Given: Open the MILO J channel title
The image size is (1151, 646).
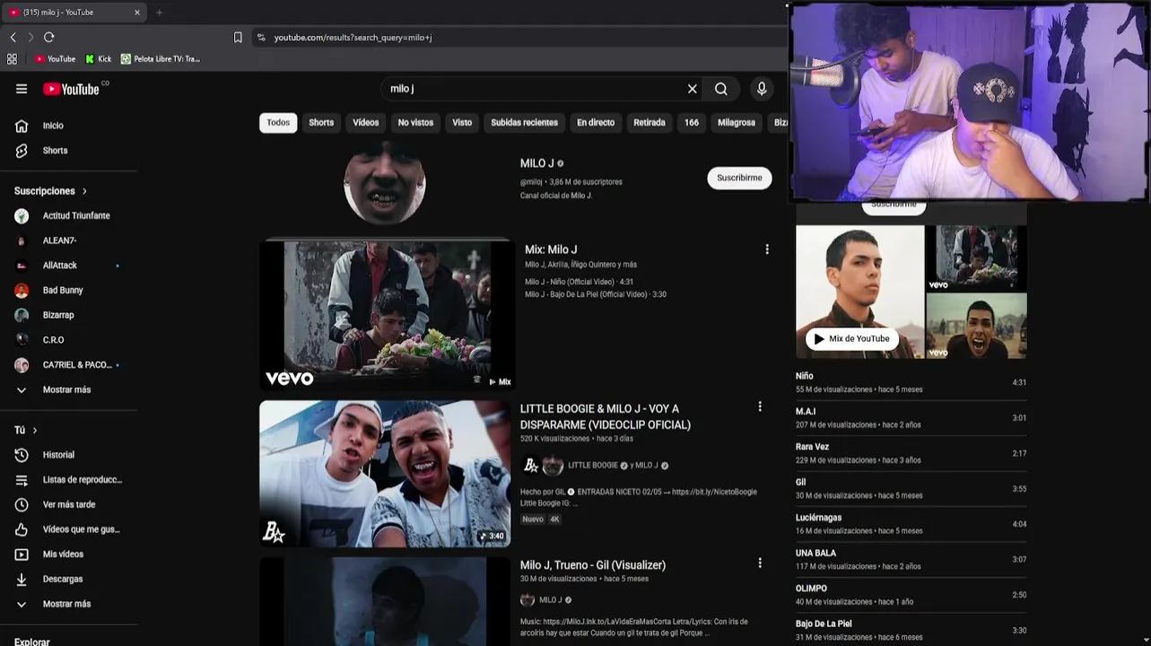Looking at the screenshot, I should click(536, 163).
